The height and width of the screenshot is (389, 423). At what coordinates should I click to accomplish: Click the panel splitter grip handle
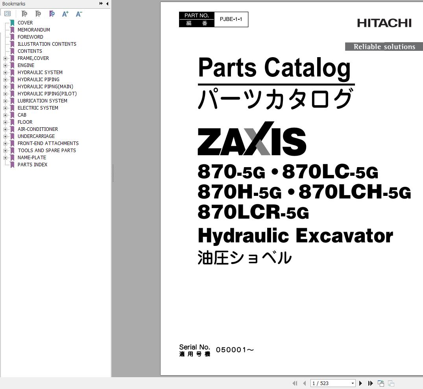click(x=113, y=173)
